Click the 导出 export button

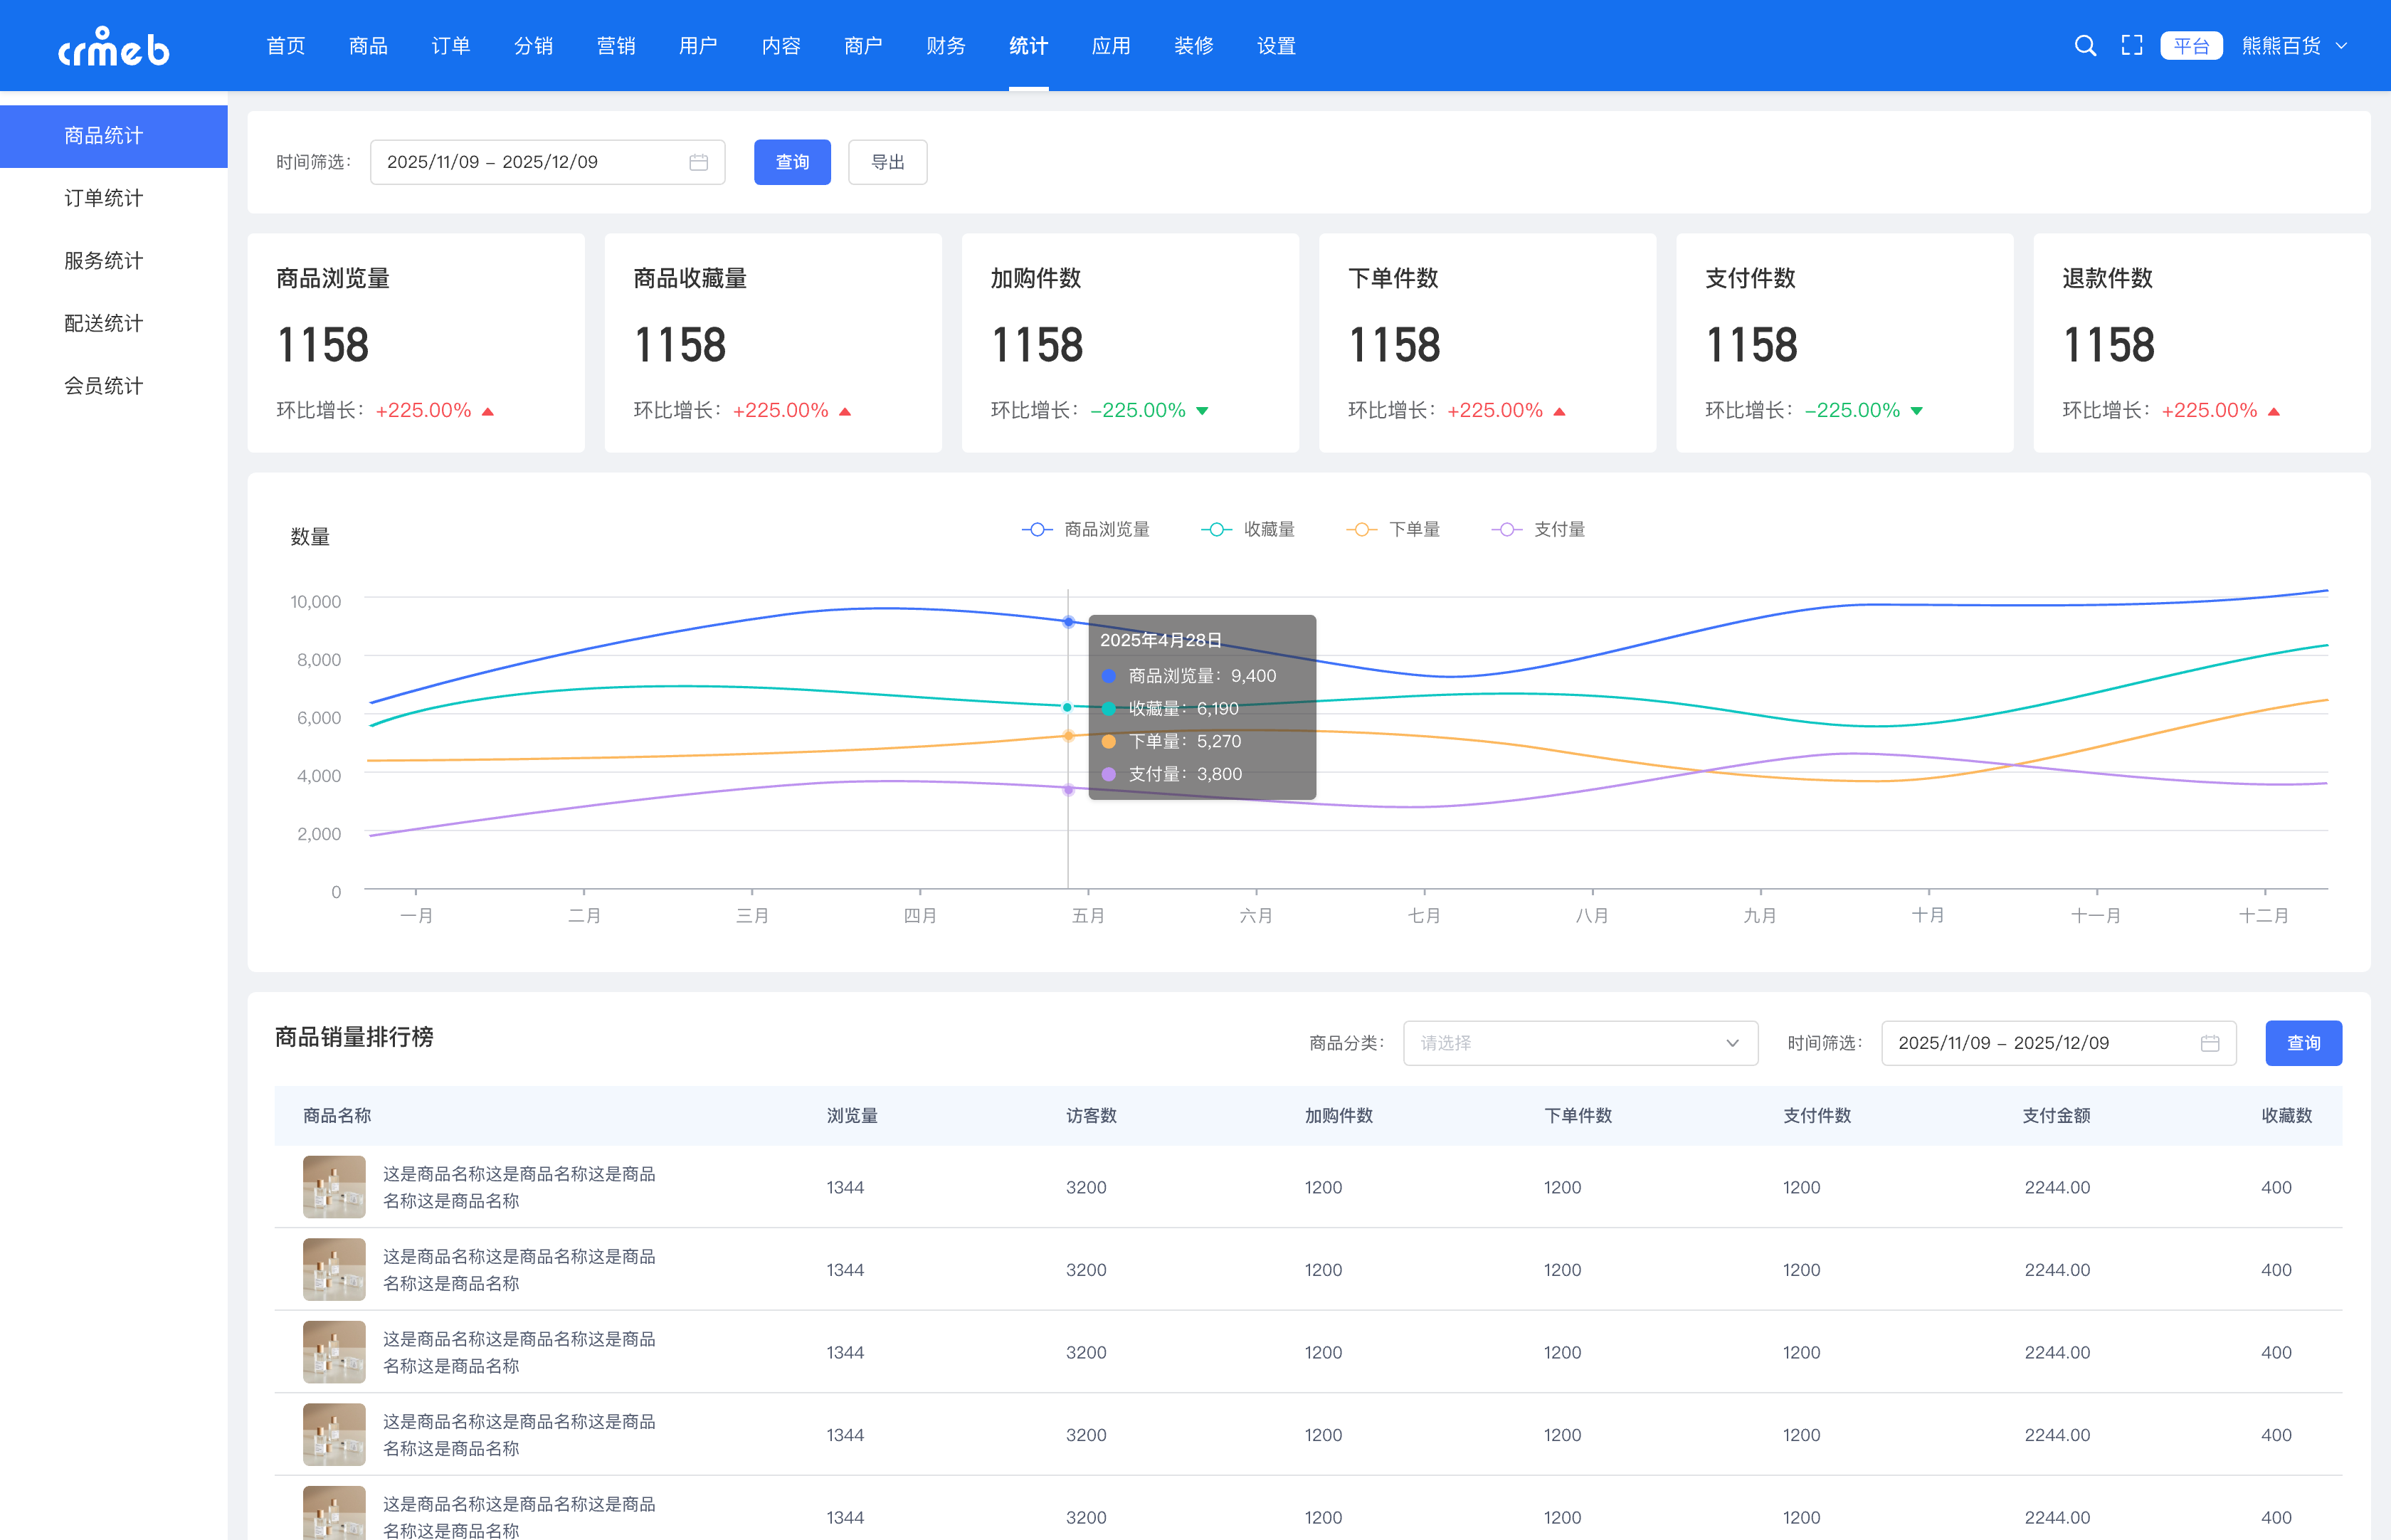point(887,162)
